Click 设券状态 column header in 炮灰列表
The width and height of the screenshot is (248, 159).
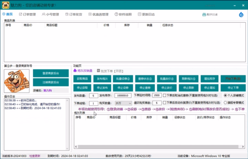coord(180,117)
